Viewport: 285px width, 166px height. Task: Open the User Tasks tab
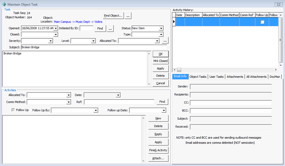[216, 77]
